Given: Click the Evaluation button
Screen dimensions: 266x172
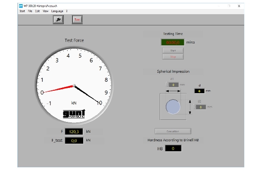Looking at the screenshot, I should click(173, 131).
